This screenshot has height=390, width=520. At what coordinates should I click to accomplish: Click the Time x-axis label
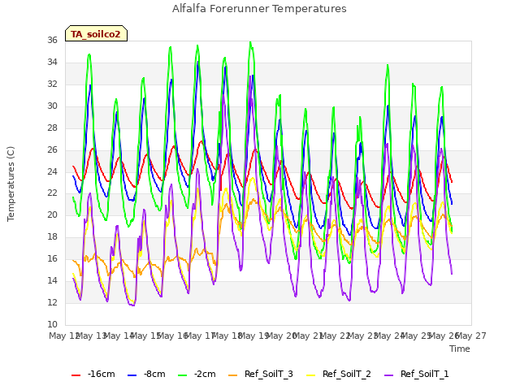point(460,349)
